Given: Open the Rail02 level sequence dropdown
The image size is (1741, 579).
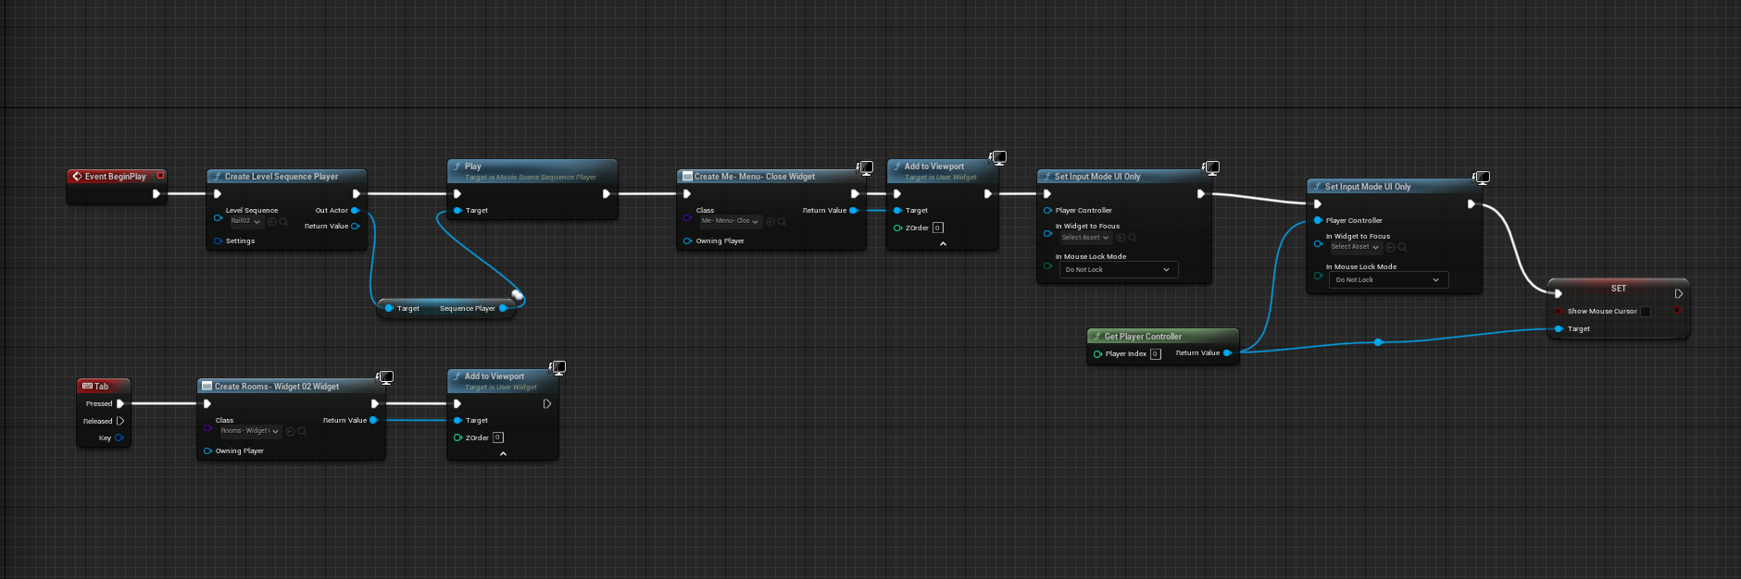Looking at the screenshot, I should point(245,222).
